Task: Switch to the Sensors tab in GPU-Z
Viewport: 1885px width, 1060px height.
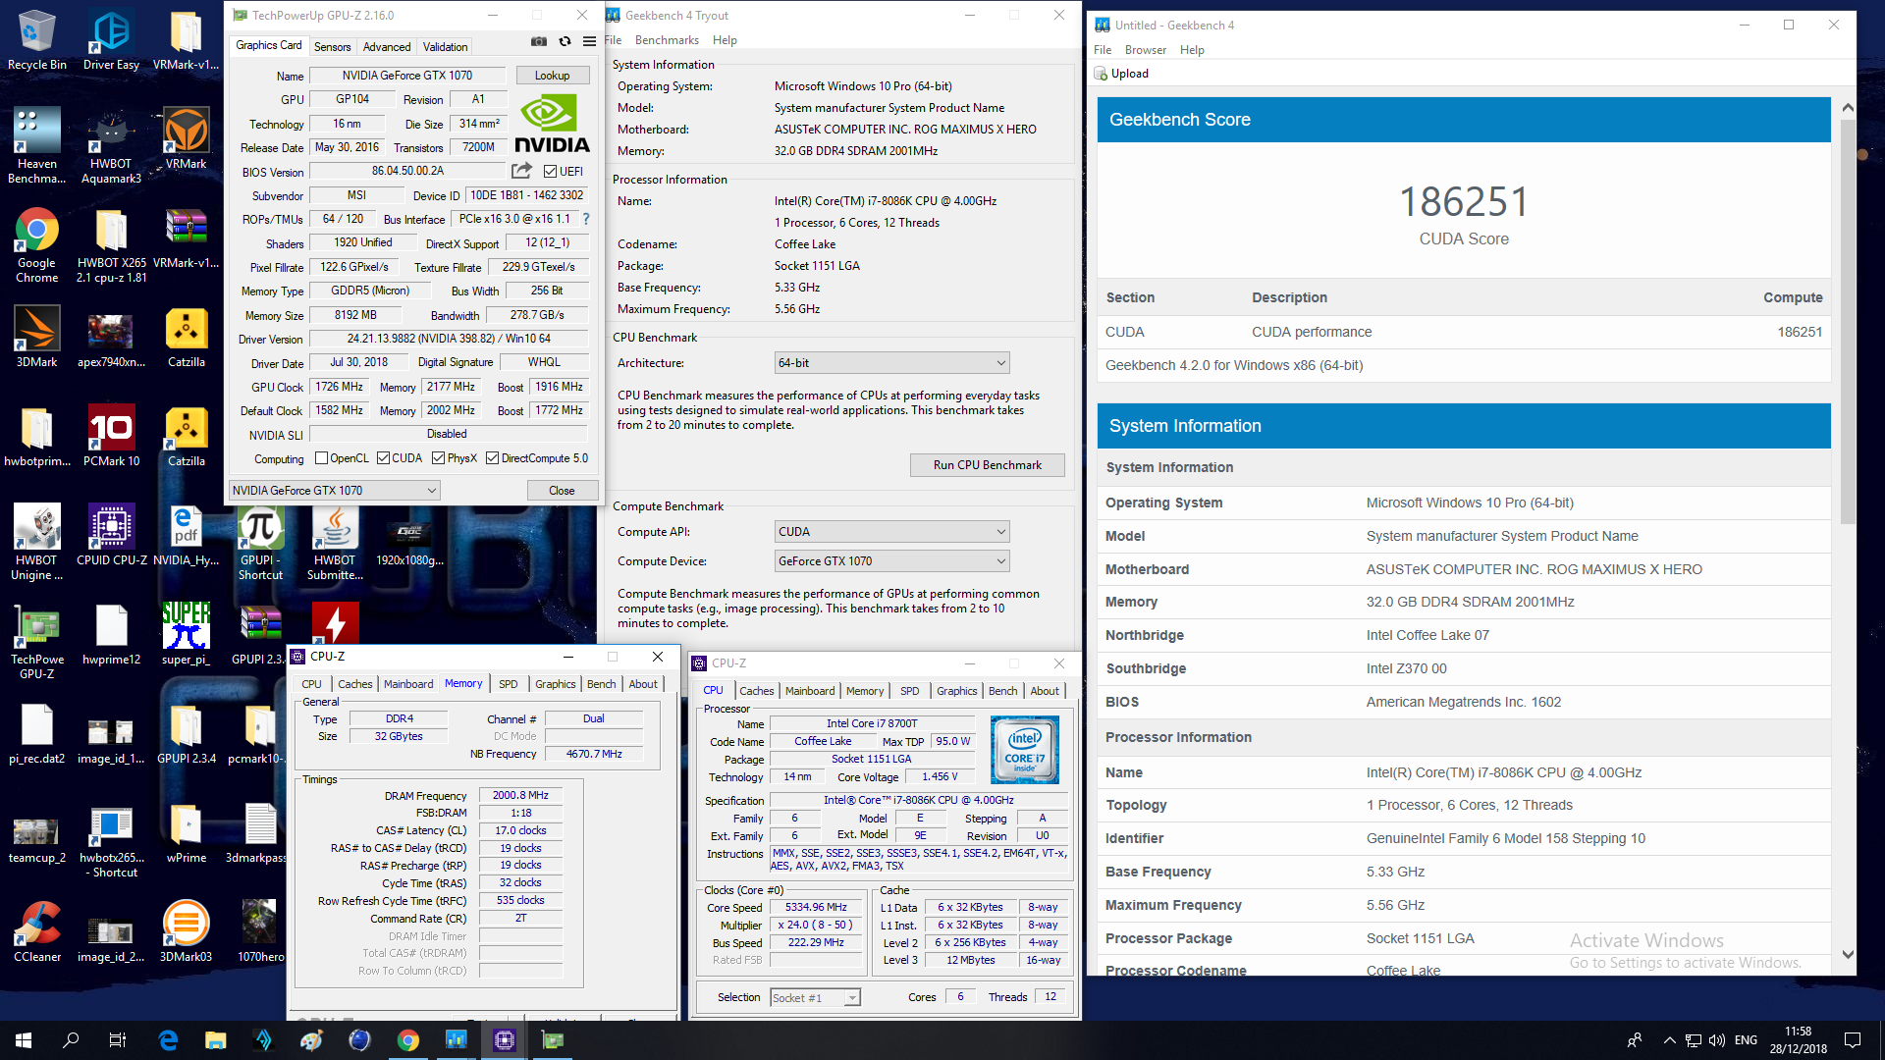Action: (x=332, y=46)
